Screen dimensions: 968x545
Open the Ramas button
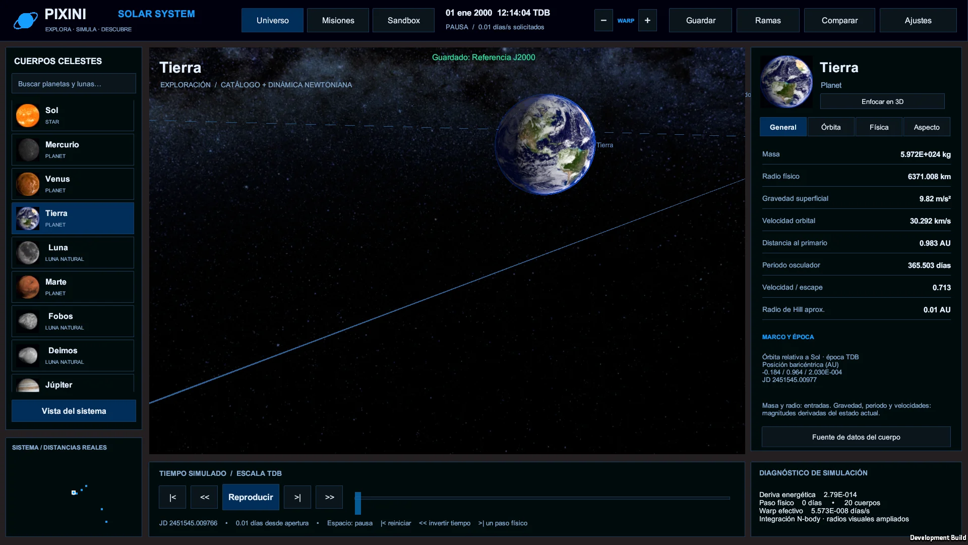(x=768, y=20)
